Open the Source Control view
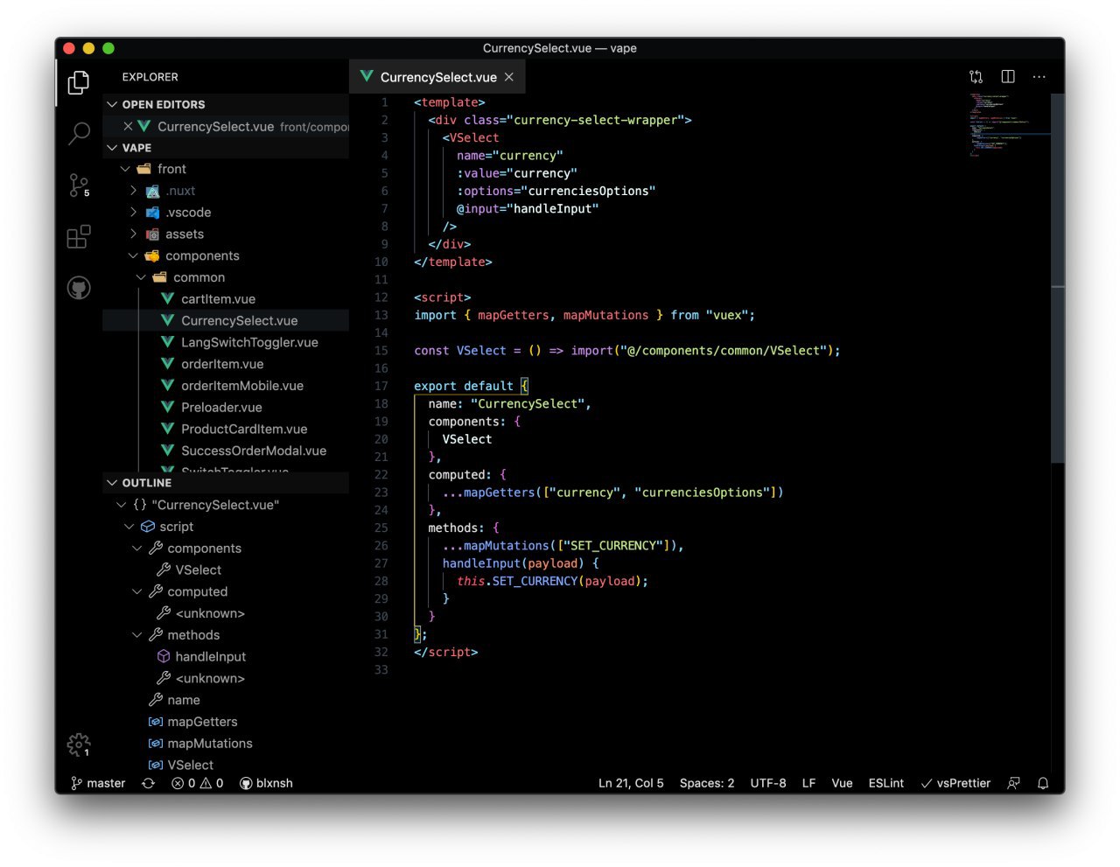1120x867 pixels. pyautogui.click(x=79, y=185)
